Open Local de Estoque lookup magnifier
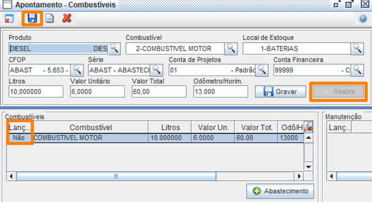Screen dimensions: 372x202 click(x=357, y=49)
